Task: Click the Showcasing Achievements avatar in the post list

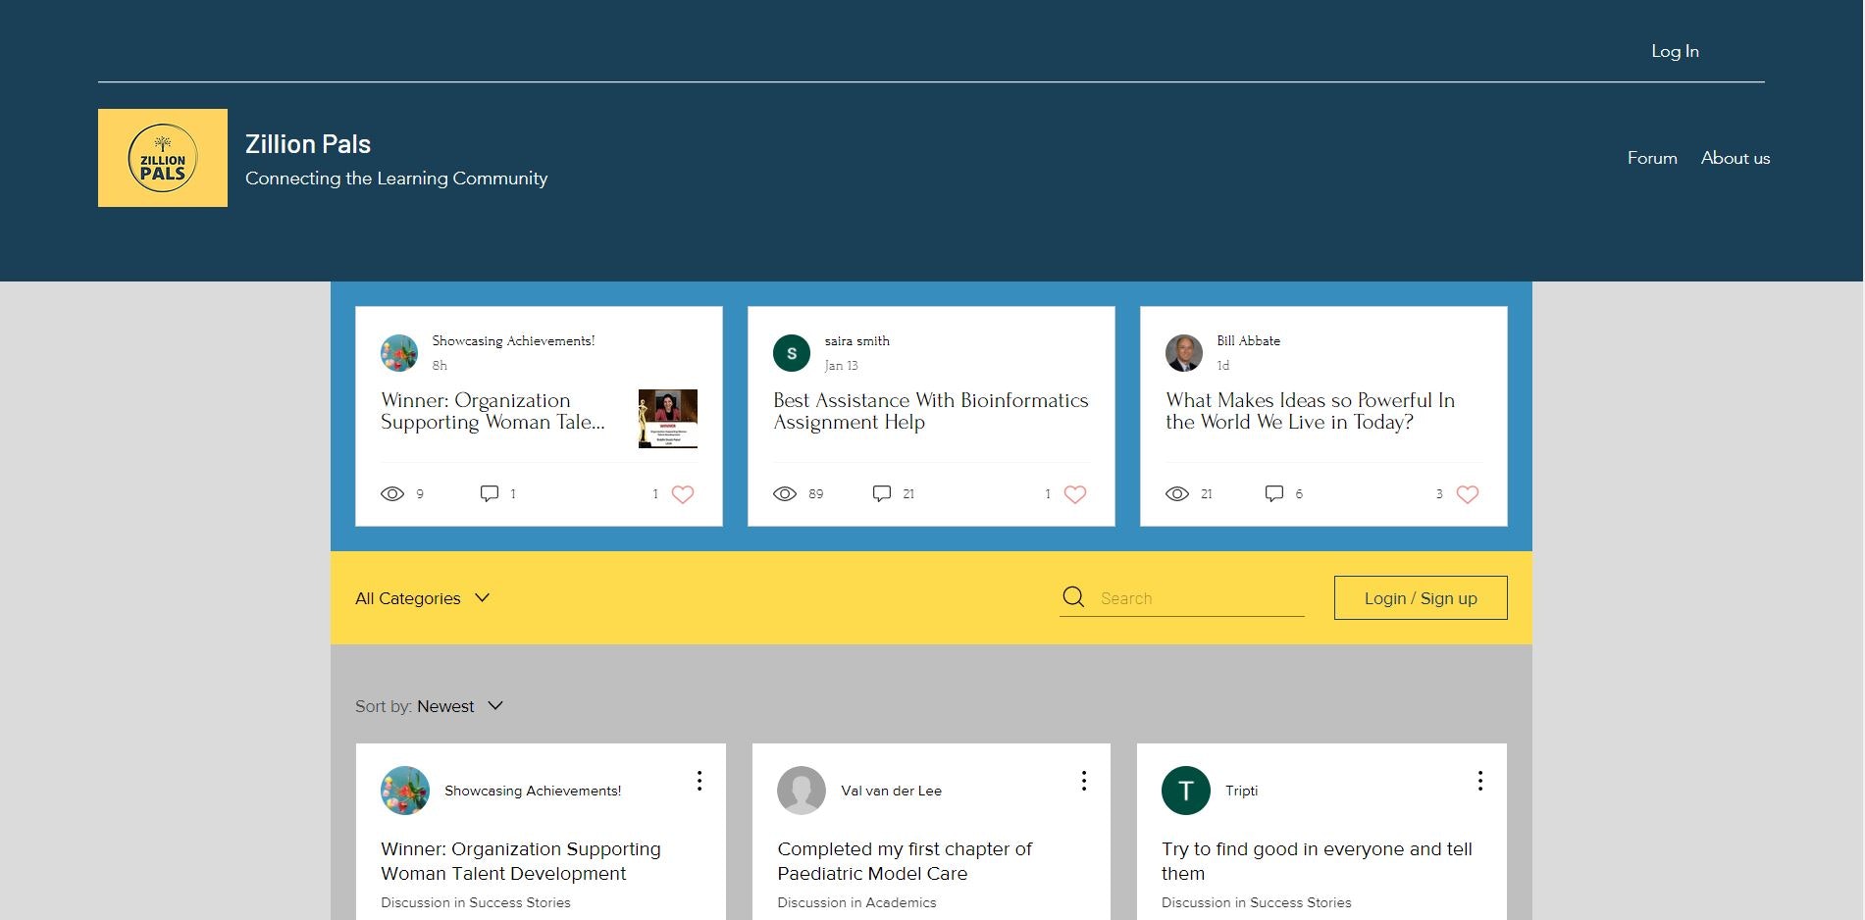Action: pyautogui.click(x=405, y=791)
